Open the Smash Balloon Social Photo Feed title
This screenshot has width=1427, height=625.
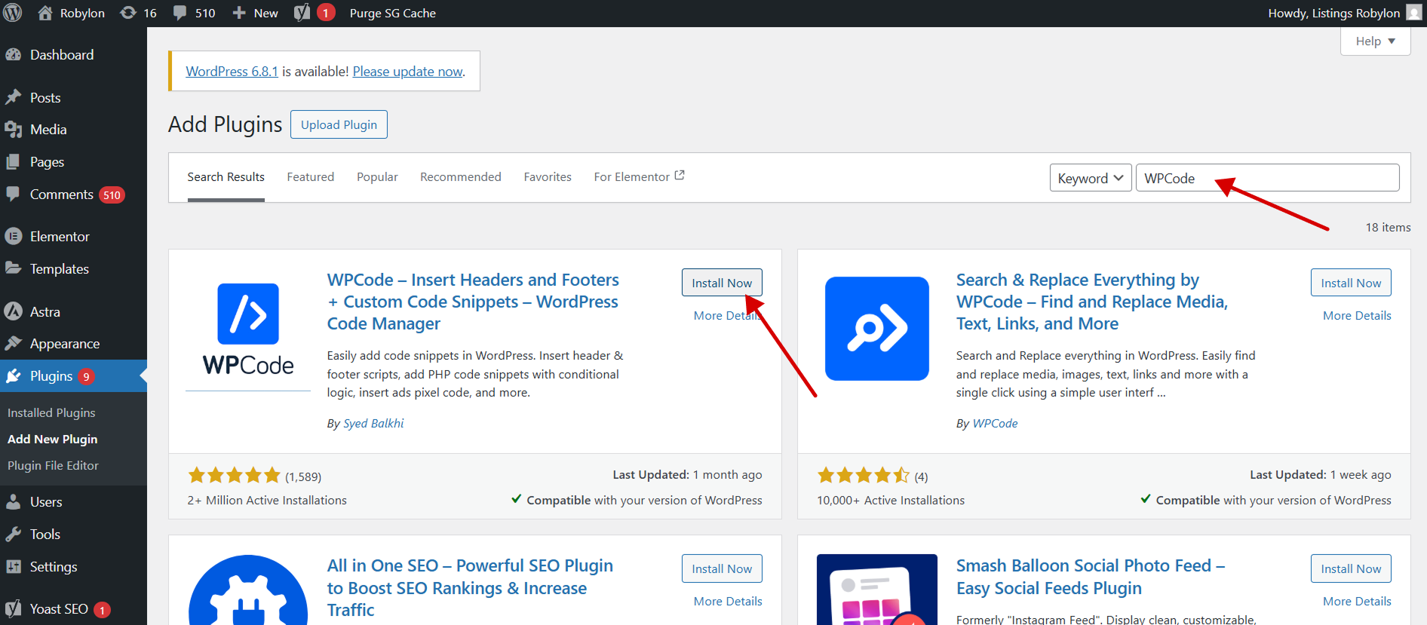[x=1091, y=577]
